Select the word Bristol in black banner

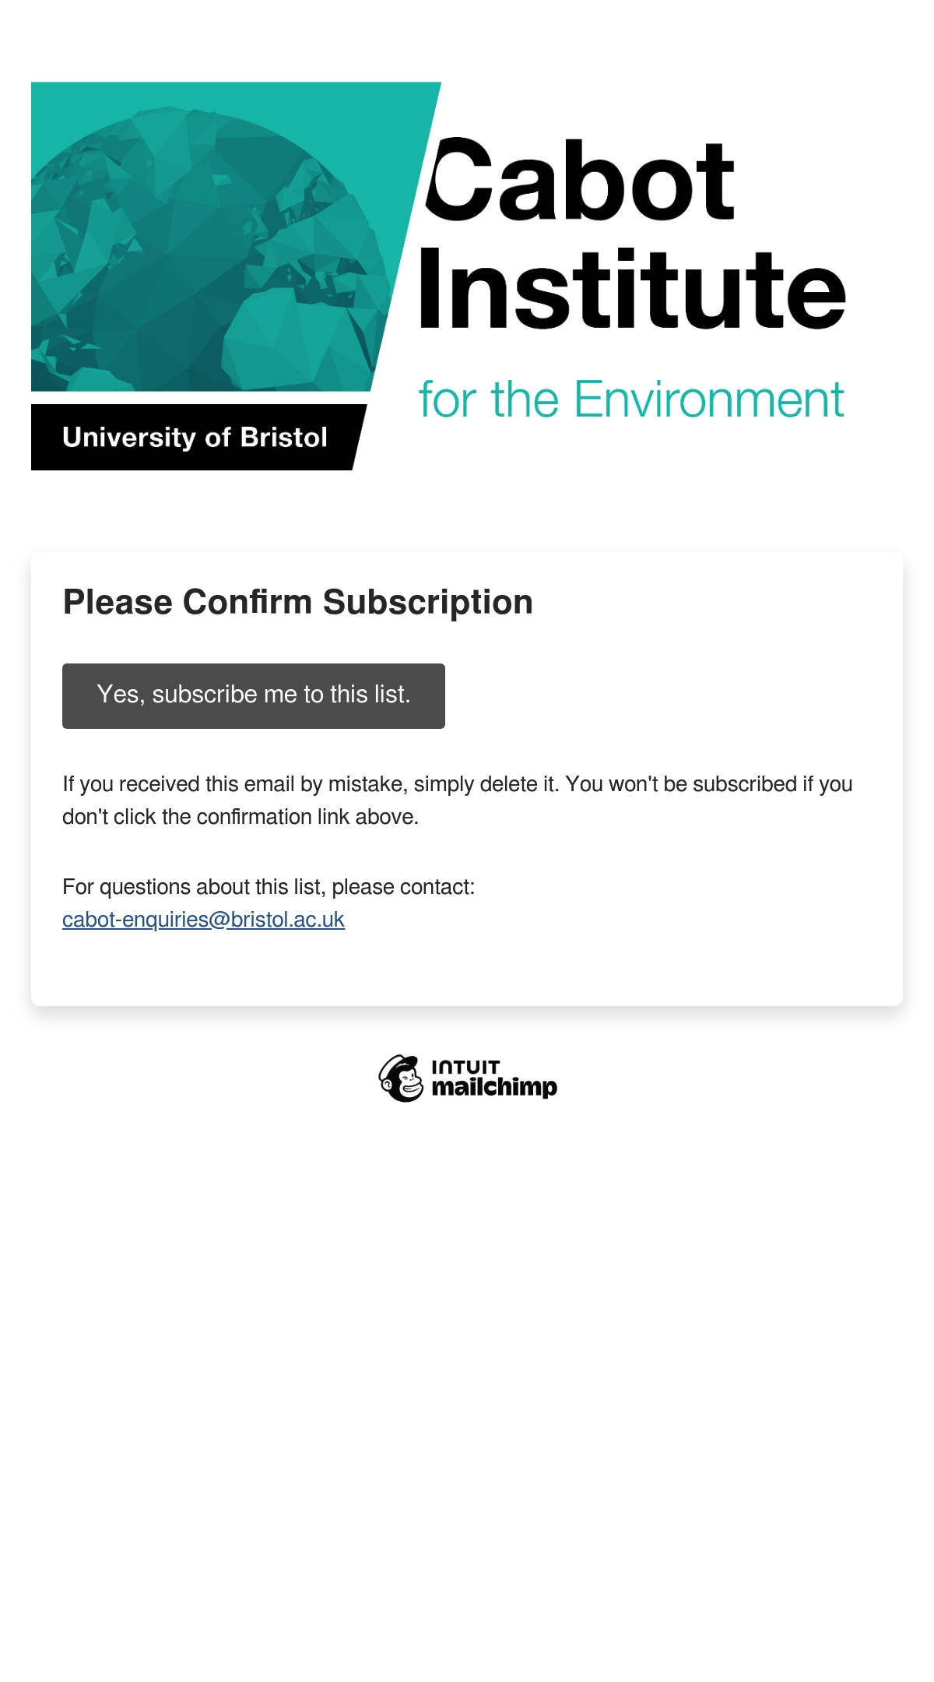point(284,437)
